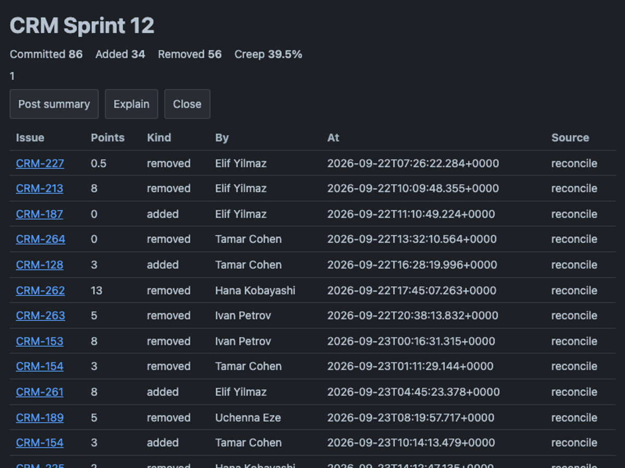Select the At column header
The image size is (625, 468).
[333, 138]
